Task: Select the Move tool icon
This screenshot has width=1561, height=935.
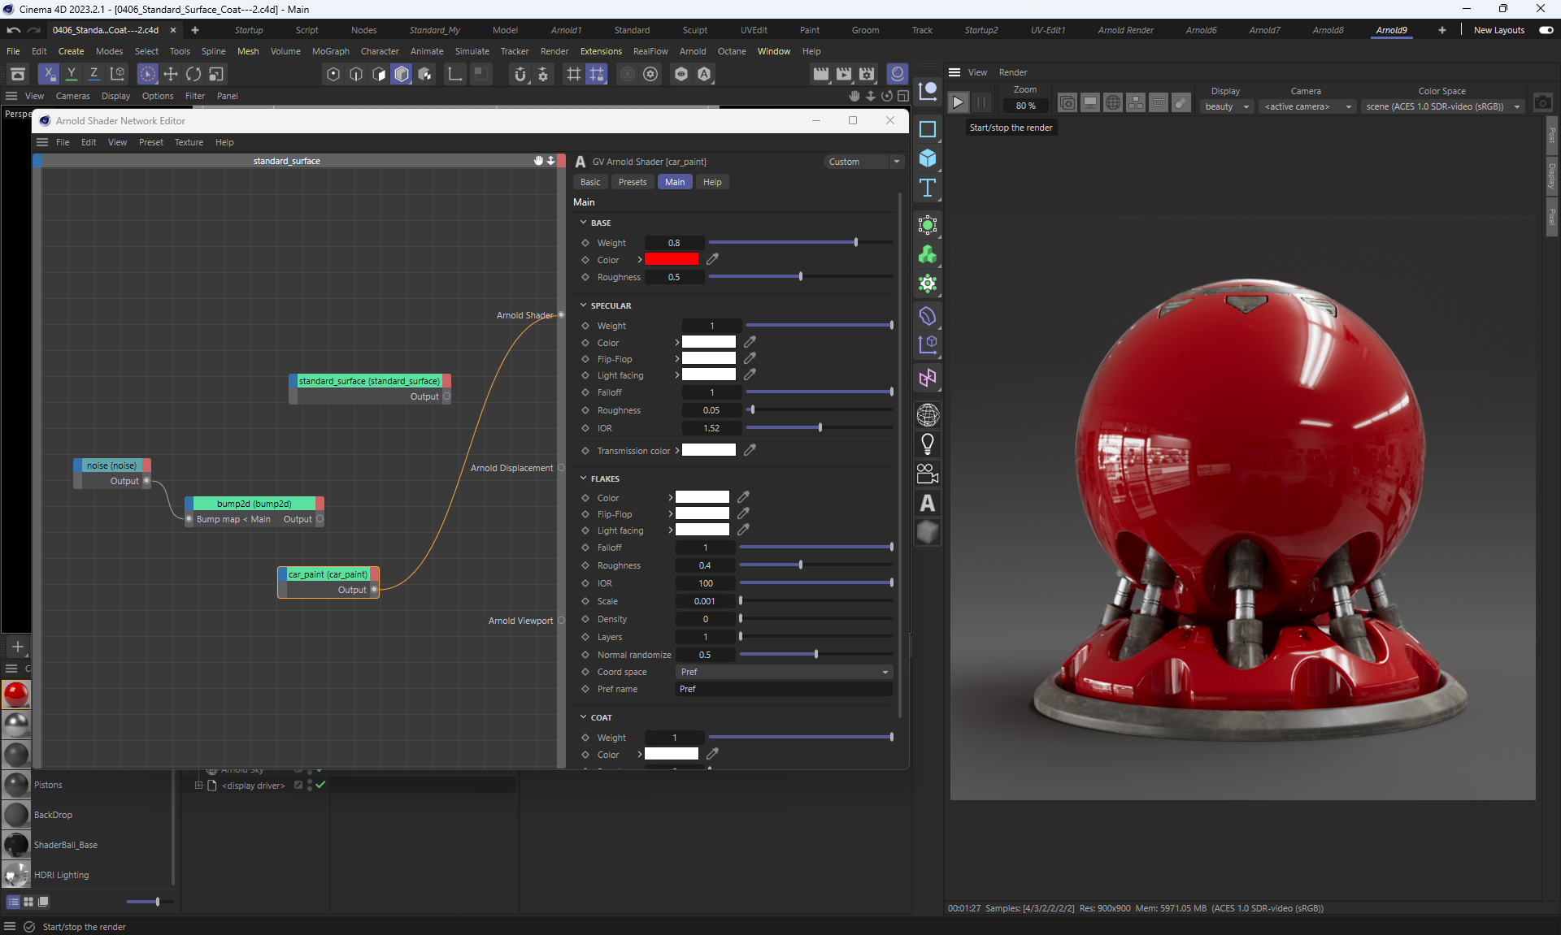Action: point(171,74)
